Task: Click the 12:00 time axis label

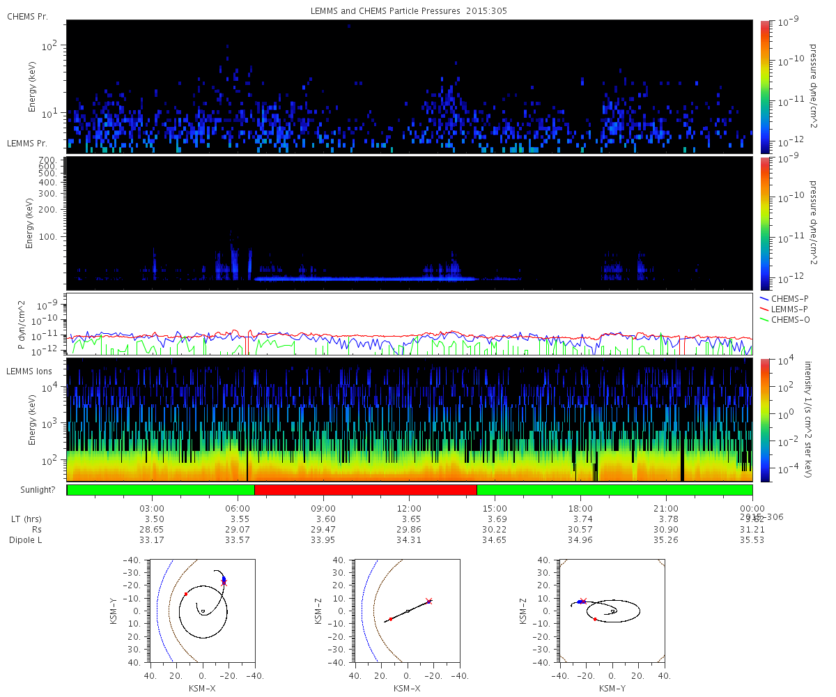Action: (x=409, y=508)
